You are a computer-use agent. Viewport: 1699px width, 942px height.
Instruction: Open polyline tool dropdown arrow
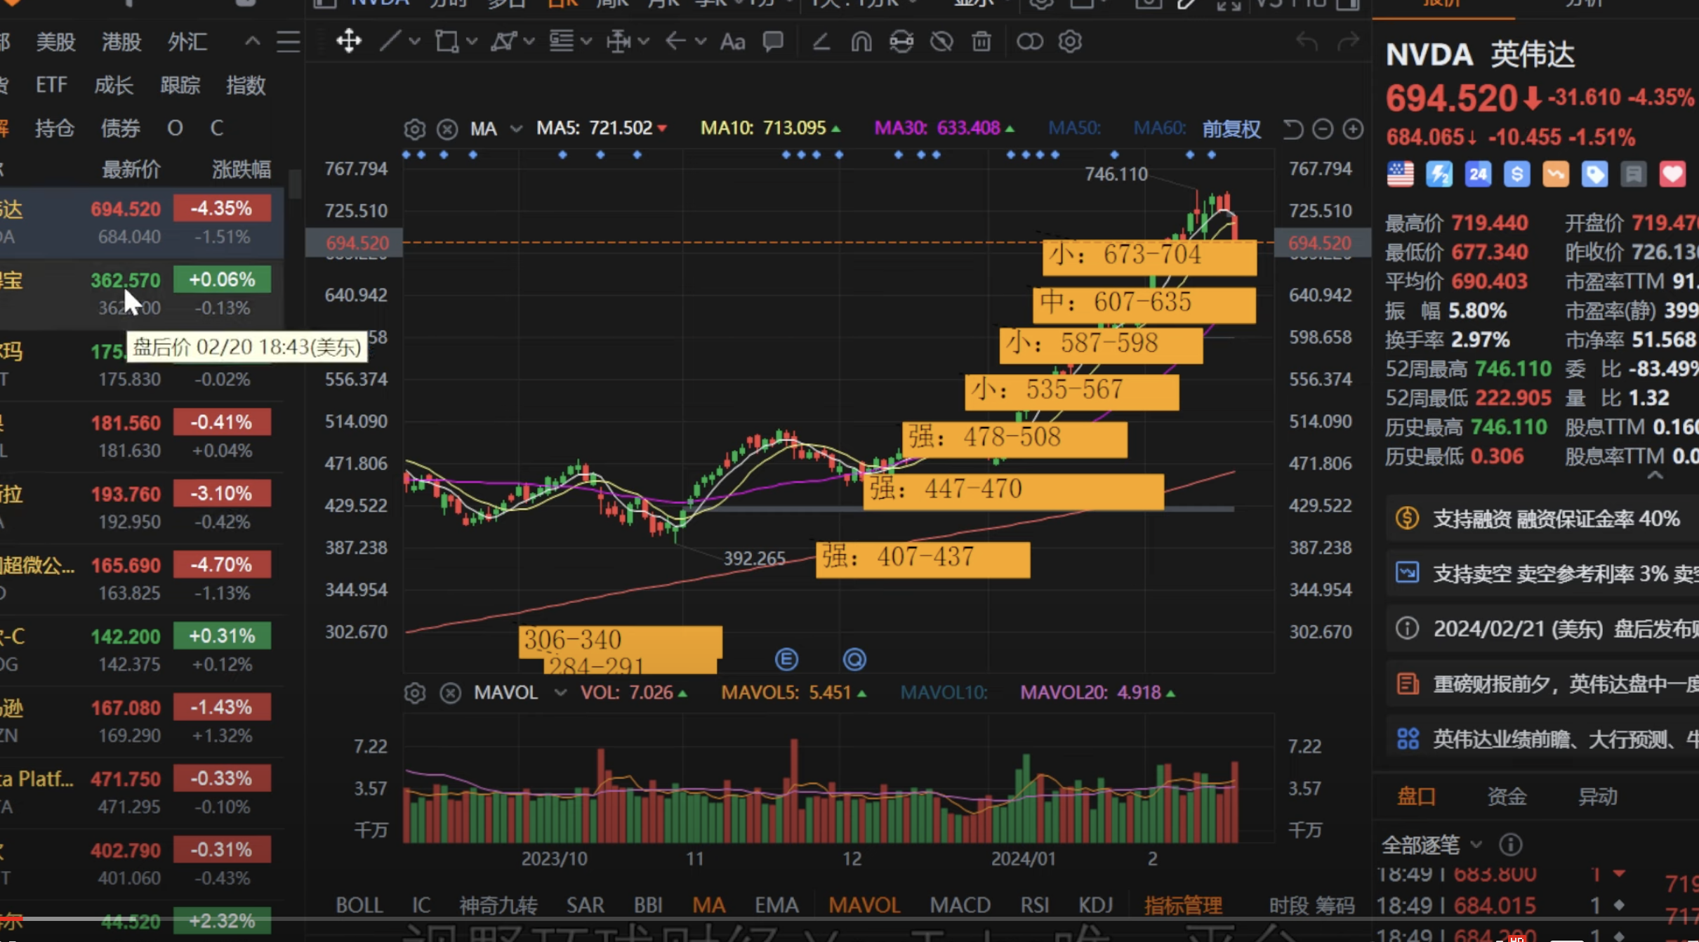tap(529, 41)
